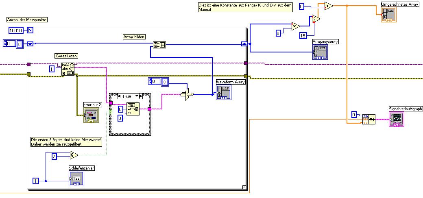
Task: Click the 'Signalverlaufsgraph' label text
Action: (406, 109)
